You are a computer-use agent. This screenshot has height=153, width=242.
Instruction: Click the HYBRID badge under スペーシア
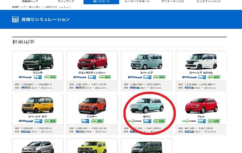pos(135,77)
